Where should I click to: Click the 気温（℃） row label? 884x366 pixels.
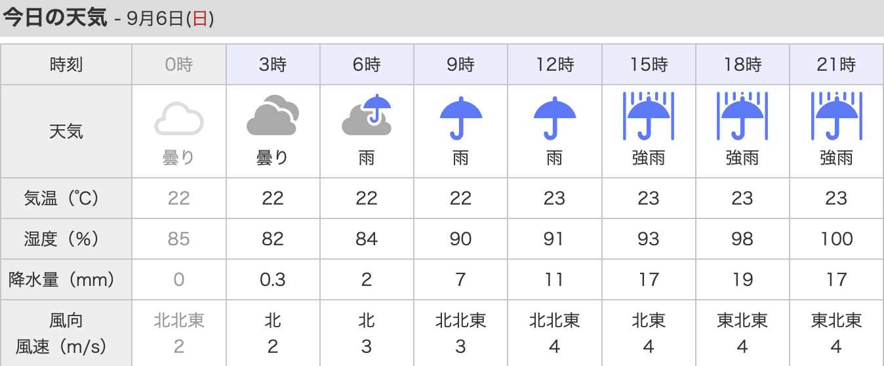(x=66, y=198)
